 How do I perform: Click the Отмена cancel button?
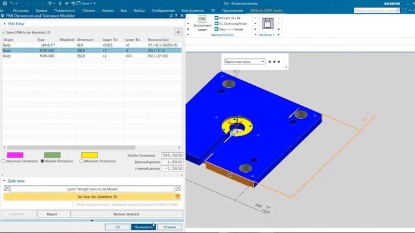[x=169, y=227]
